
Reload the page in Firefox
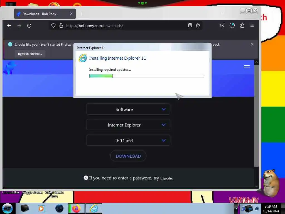pyautogui.click(x=29, y=26)
